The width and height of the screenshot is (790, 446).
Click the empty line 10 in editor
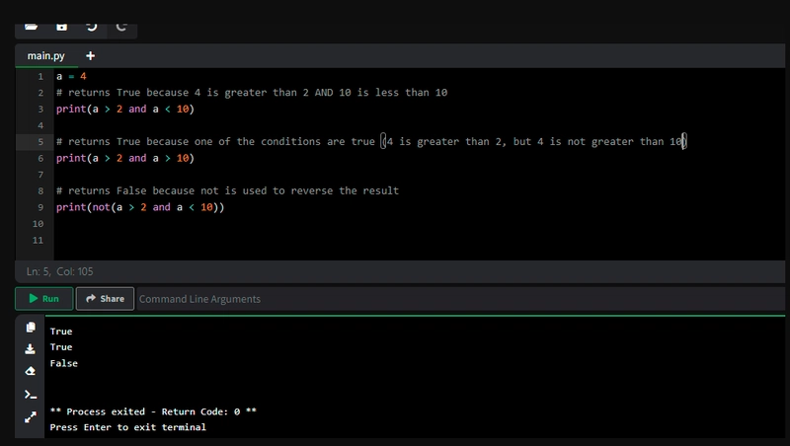pos(419,224)
